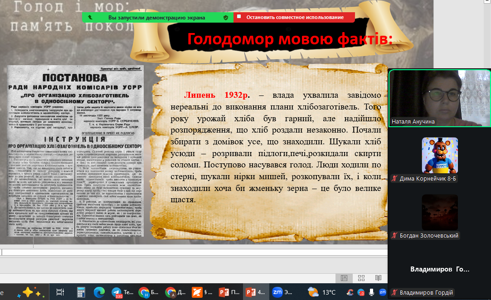
Task: Switch to Normal view in PowerPoint status bar
Action: click(344, 278)
